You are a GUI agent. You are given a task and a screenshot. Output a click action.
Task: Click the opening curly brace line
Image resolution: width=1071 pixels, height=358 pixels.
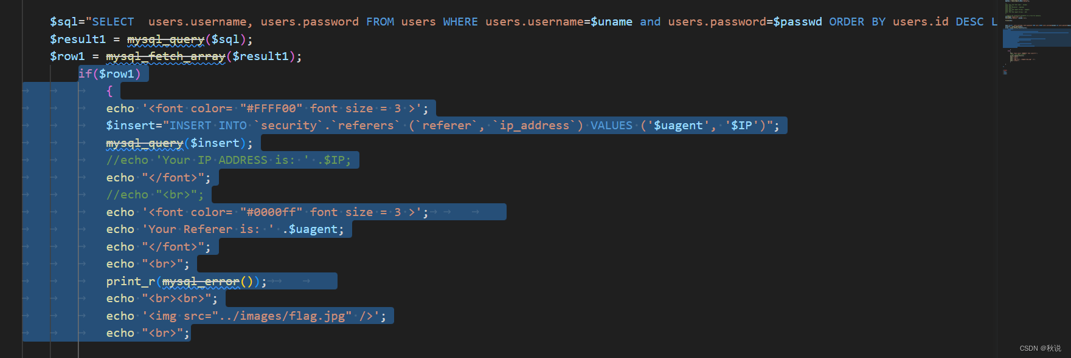click(109, 91)
